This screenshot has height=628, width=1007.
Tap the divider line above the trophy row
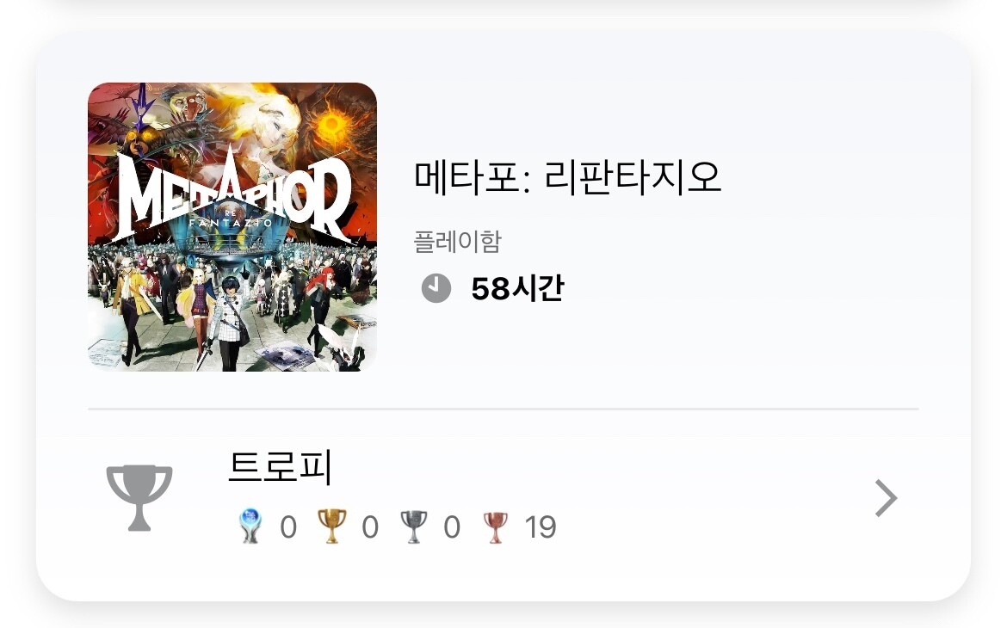coord(504,409)
